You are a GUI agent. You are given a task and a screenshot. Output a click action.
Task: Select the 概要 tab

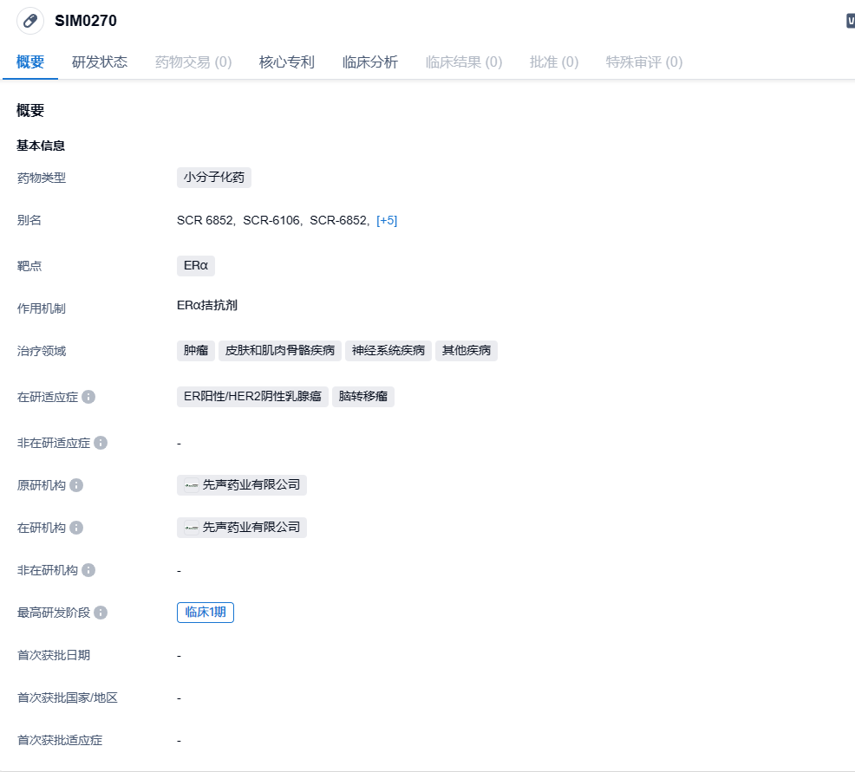tap(30, 62)
